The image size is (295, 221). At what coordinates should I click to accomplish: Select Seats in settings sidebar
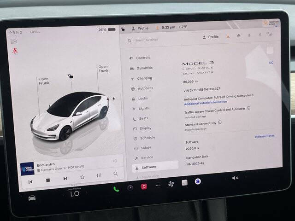click(x=140, y=118)
